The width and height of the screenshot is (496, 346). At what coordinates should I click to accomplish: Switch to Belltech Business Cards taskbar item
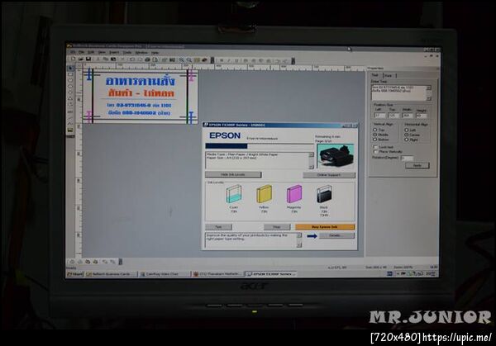coord(112,274)
